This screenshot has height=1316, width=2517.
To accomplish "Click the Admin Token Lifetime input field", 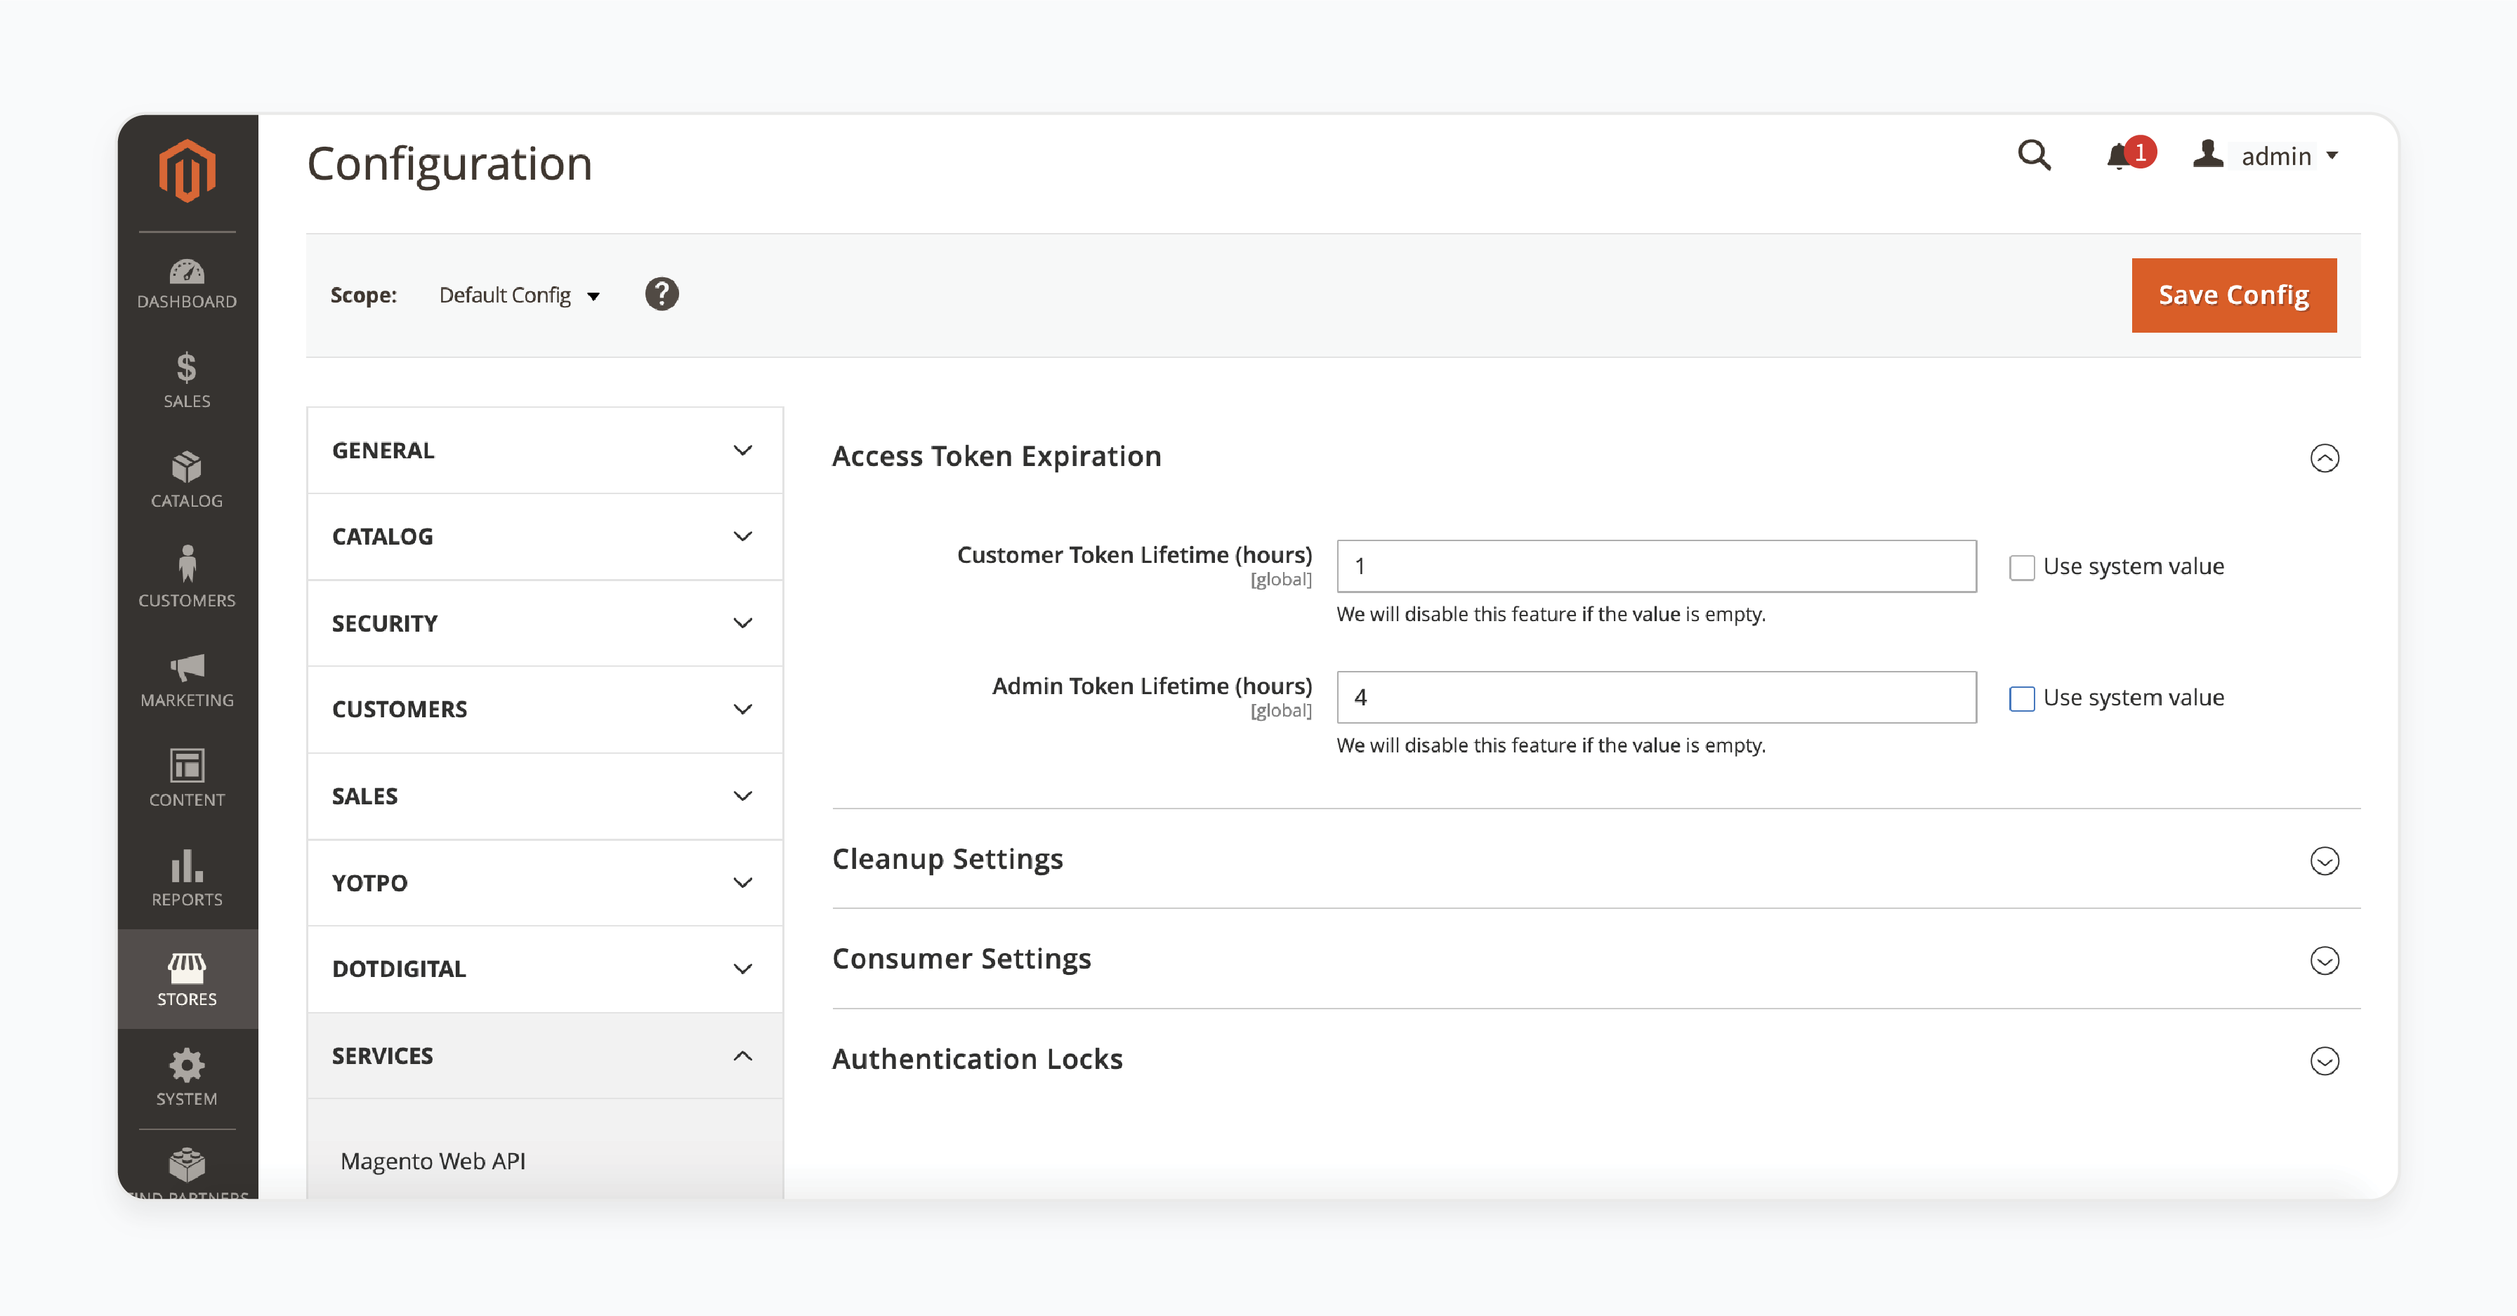I will [x=1657, y=696].
